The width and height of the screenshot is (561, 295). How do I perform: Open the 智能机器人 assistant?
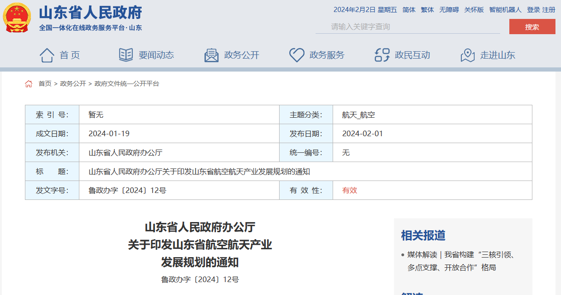pyautogui.click(x=505, y=10)
